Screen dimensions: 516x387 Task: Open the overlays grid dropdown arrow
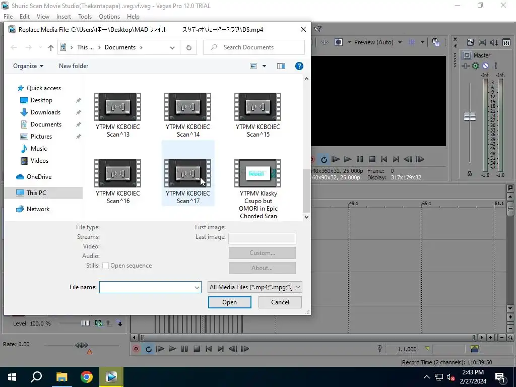[422, 42]
